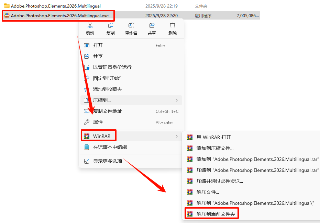
Task: Click the Share (共享) icon in top row
Action: click(152, 26)
